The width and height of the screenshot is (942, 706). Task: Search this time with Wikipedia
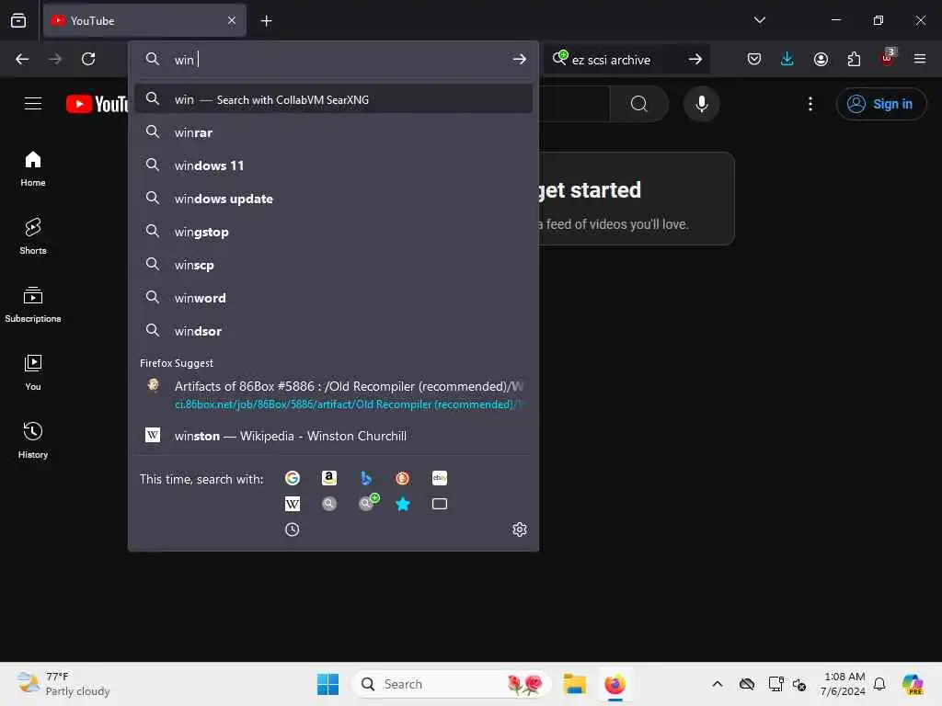click(293, 504)
